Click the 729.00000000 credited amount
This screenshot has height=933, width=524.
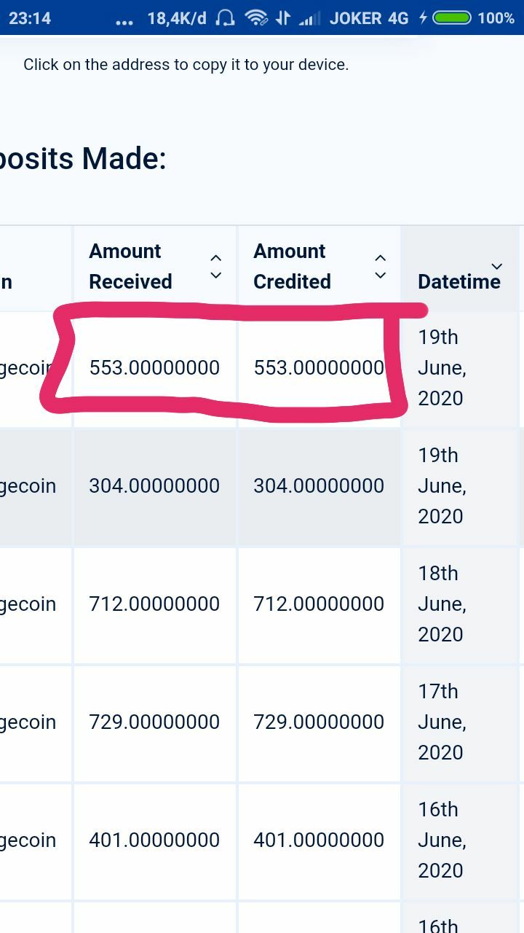[319, 722]
